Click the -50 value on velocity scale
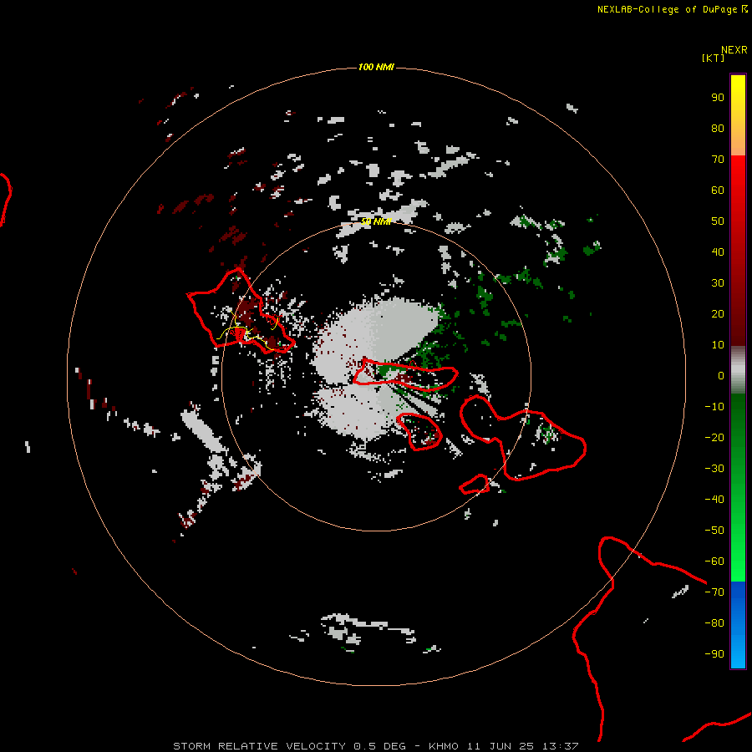This screenshot has height=752, width=752. (x=714, y=531)
